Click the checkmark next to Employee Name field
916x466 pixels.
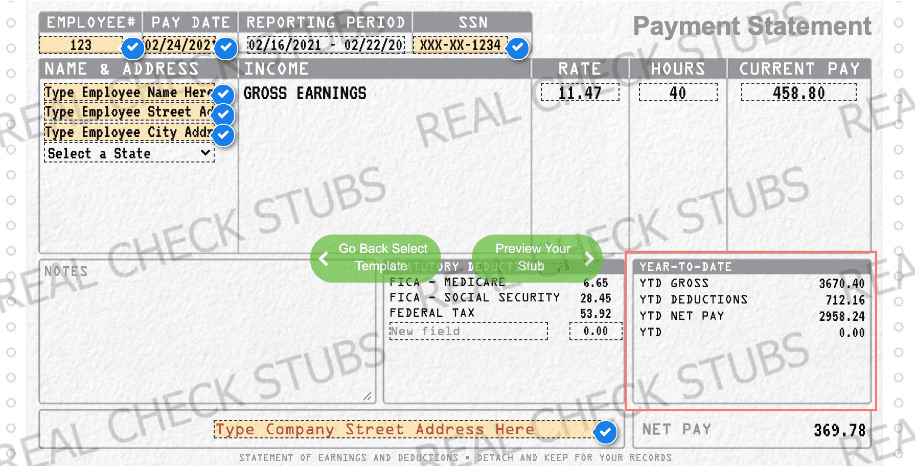[x=223, y=94]
